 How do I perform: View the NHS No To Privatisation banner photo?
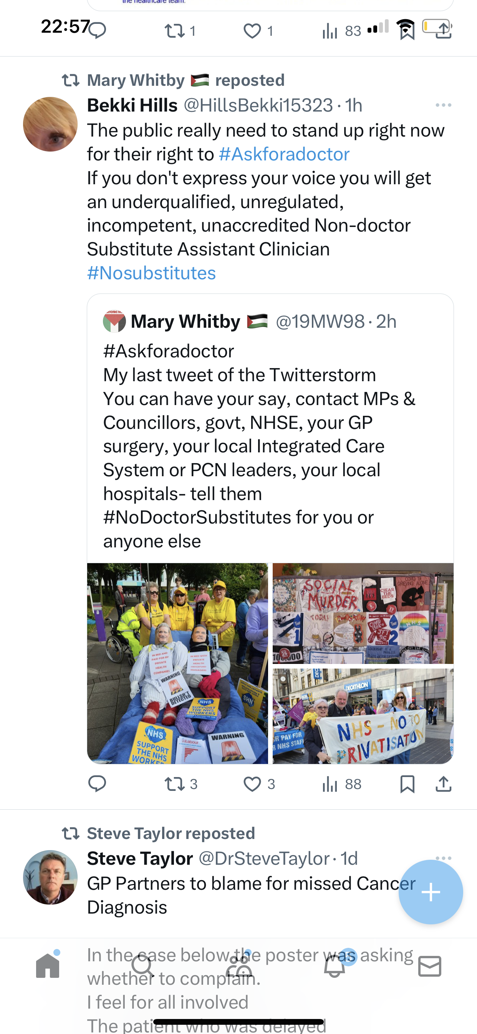[363, 716]
